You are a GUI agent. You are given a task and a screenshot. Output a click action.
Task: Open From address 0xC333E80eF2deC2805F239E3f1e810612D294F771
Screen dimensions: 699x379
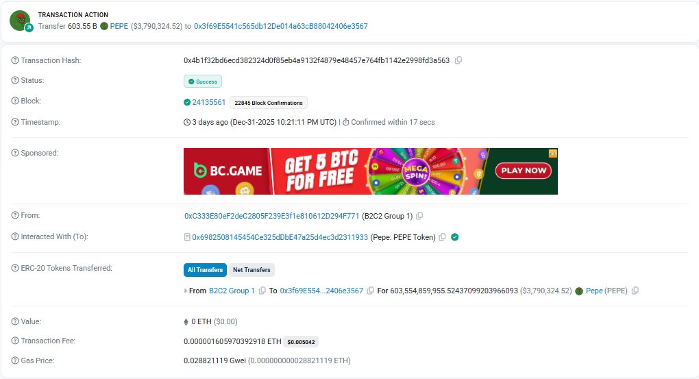point(272,216)
